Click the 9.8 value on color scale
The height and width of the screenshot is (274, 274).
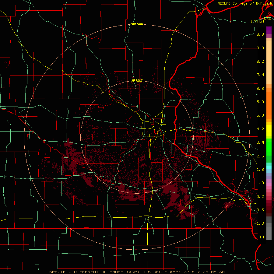point(260,34)
